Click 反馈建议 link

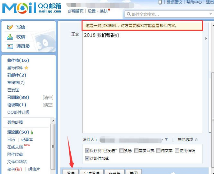[x=174, y=2]
